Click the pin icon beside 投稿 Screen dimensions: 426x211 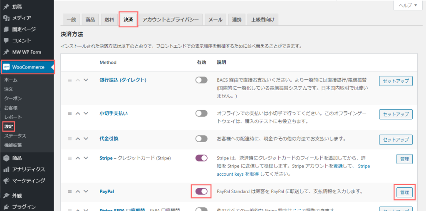point(7,7)
